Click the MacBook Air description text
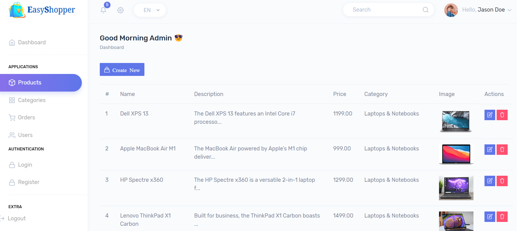Screen dimensions: 517x231 [251, 153]
